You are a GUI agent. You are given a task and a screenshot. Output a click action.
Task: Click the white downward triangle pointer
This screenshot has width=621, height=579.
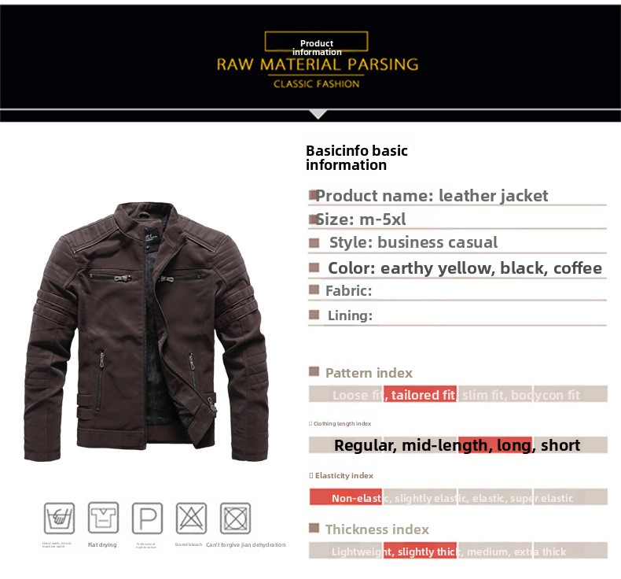[x=318, y=115]
